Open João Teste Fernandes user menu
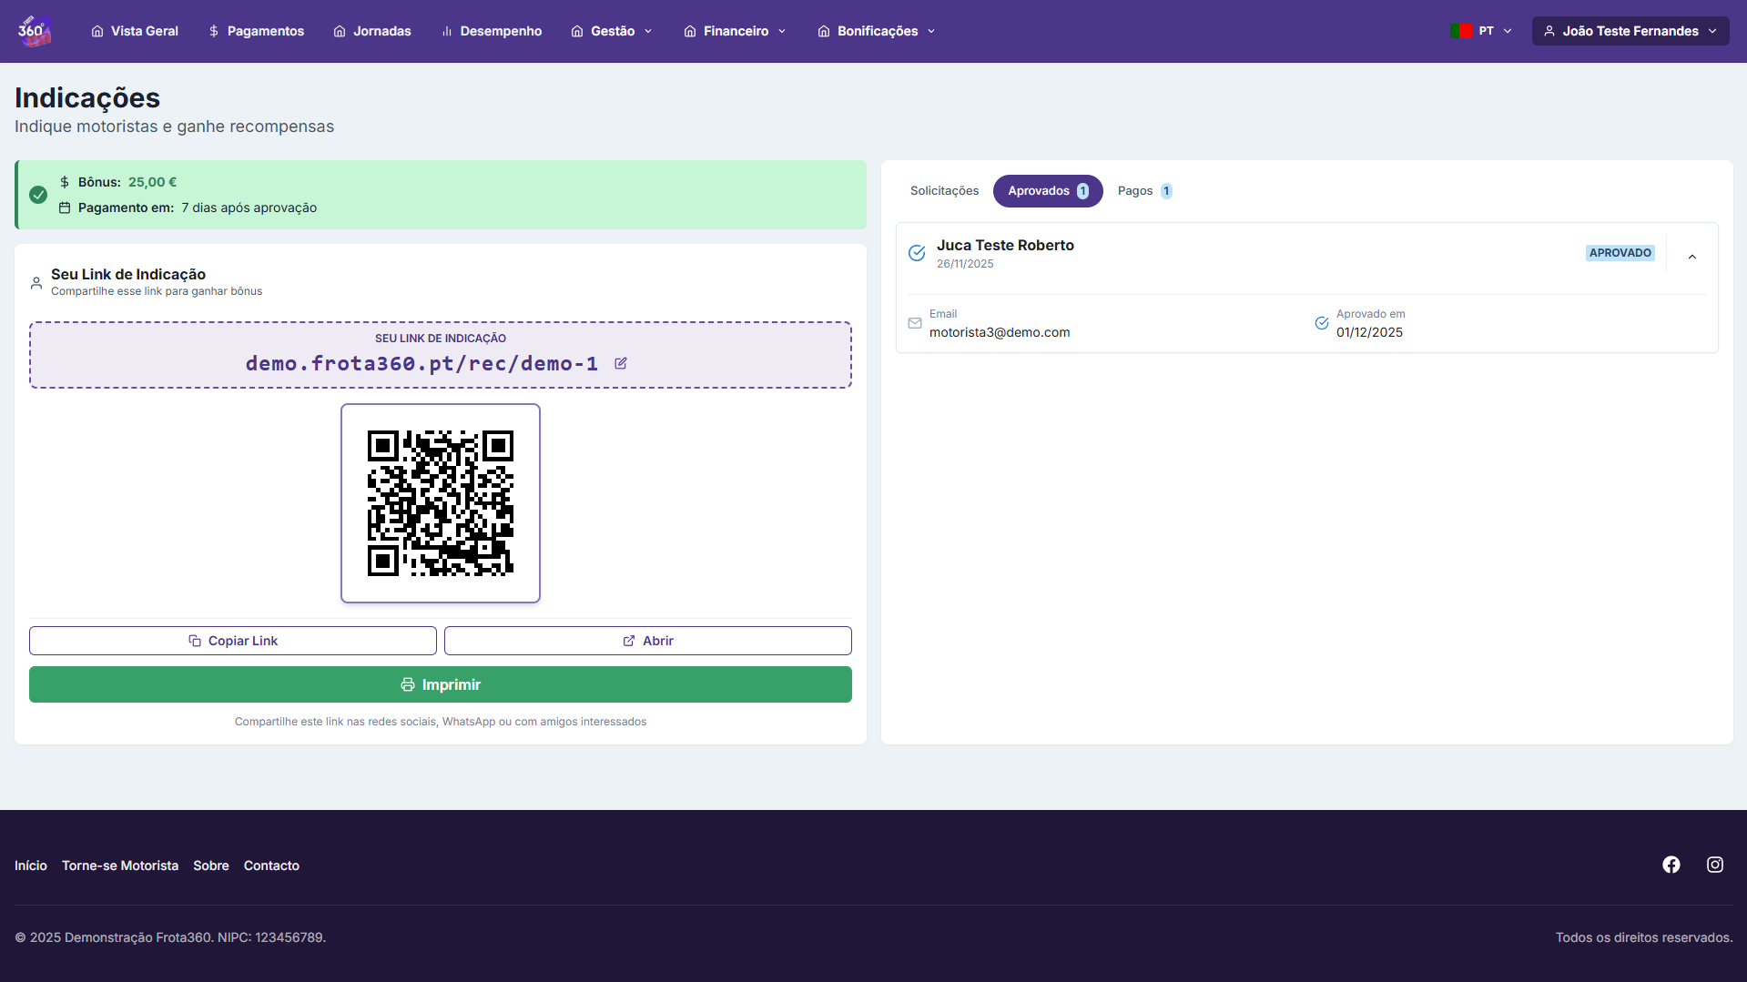 pyautogui.click(x=1630, y=31)
